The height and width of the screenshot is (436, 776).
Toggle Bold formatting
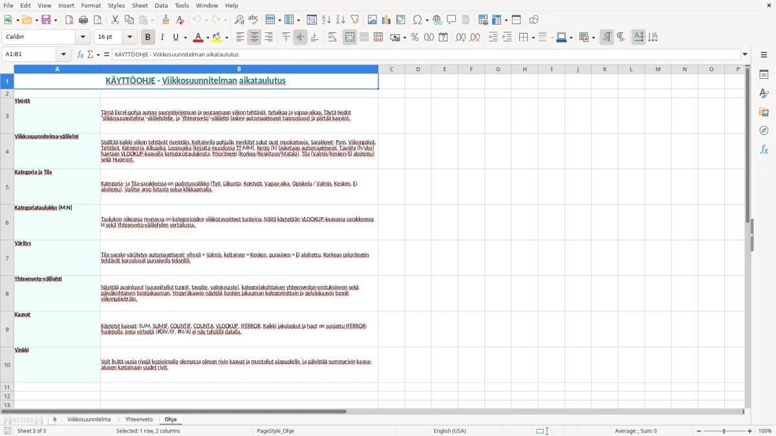[x=148, y=37]
